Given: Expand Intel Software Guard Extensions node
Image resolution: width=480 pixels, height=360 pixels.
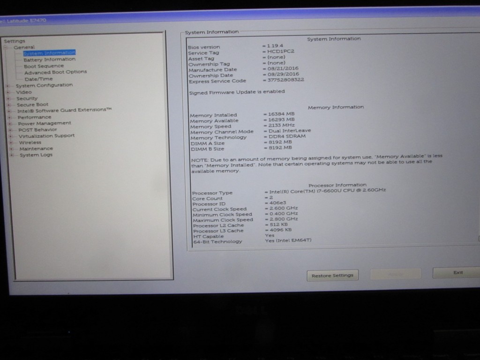Looking at the screenshot, I should point(9,111).
